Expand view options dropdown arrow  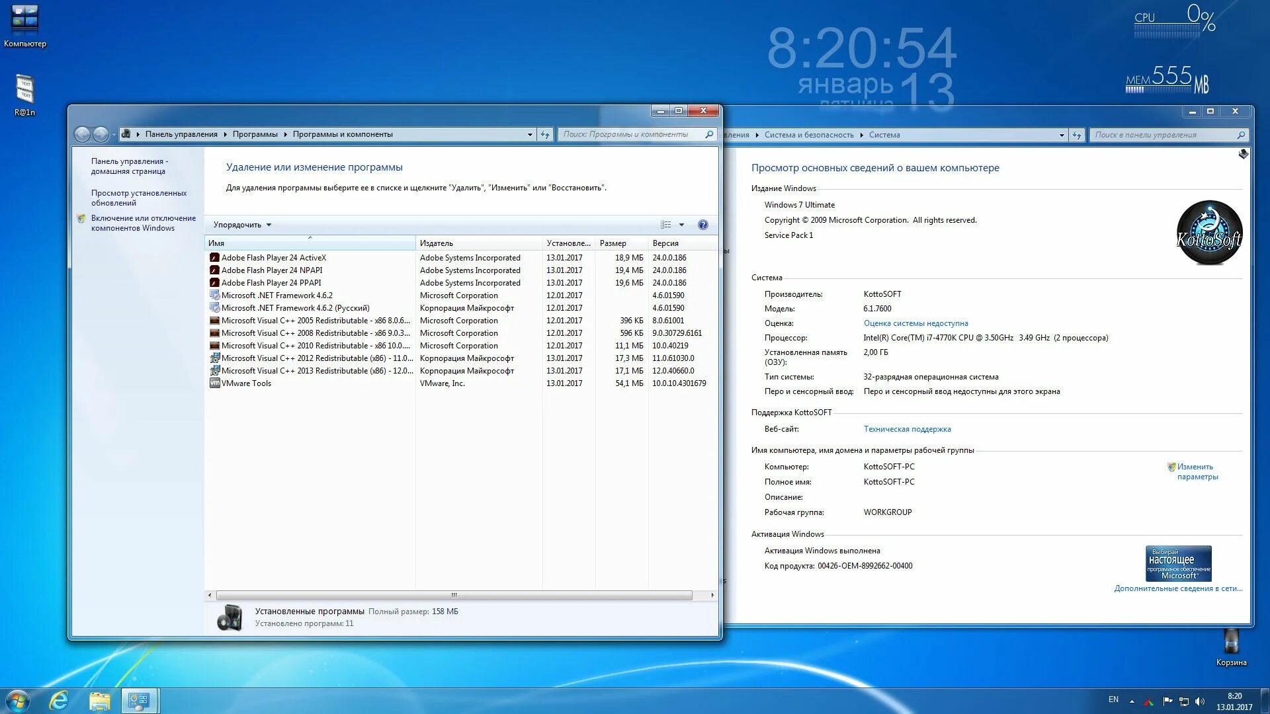coord(681,225)
